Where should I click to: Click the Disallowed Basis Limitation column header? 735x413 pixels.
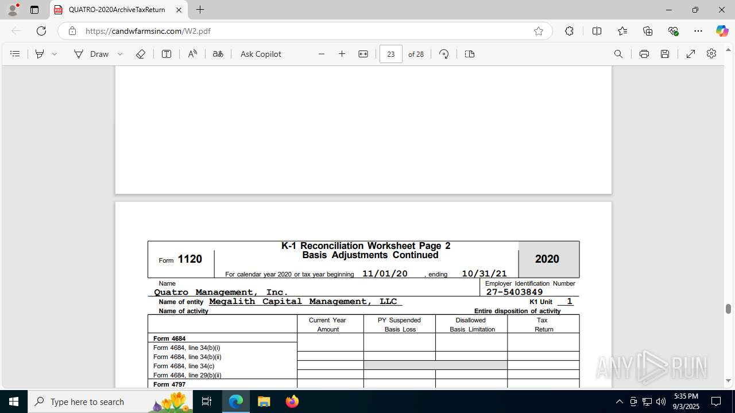pos(472,325)
